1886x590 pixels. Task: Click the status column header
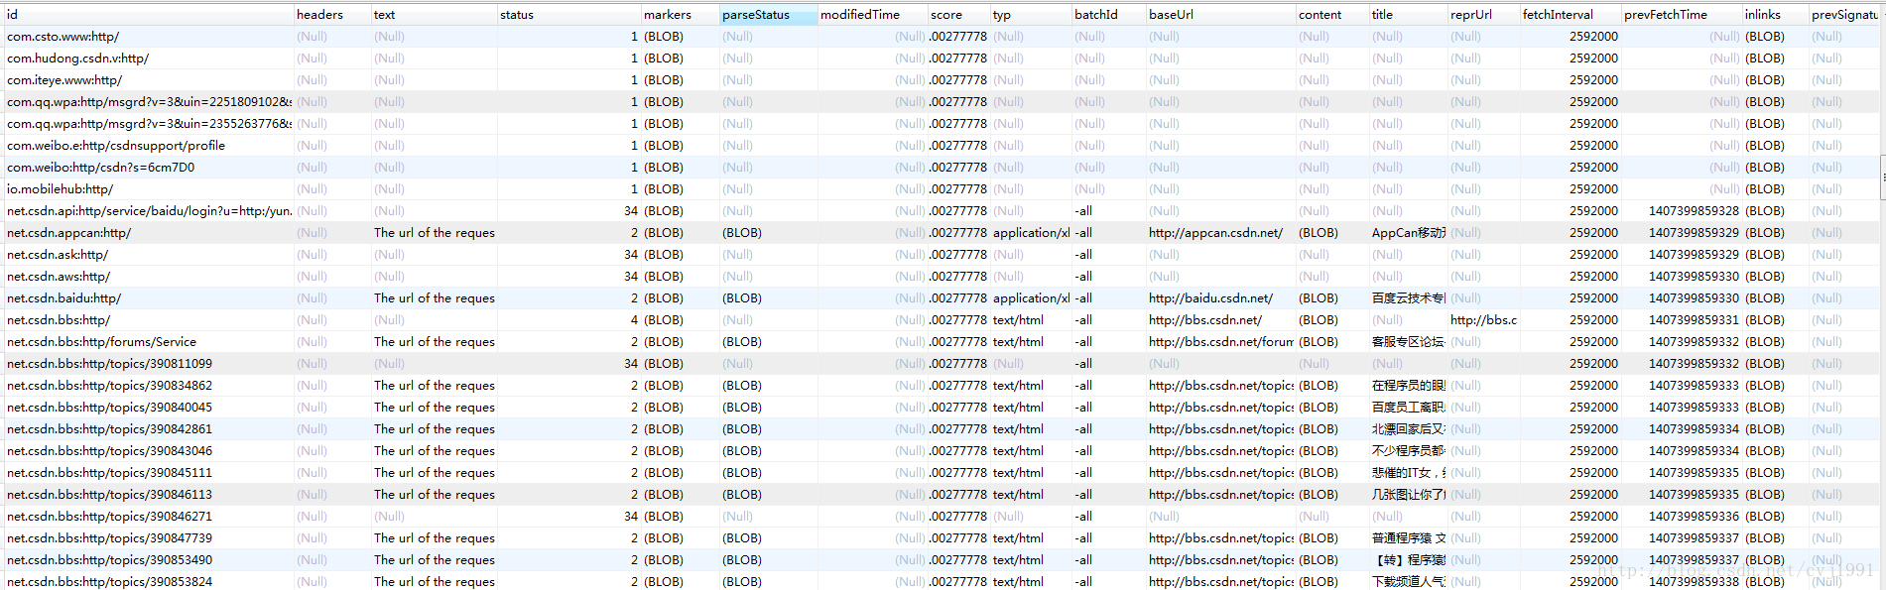click(569, 14)
